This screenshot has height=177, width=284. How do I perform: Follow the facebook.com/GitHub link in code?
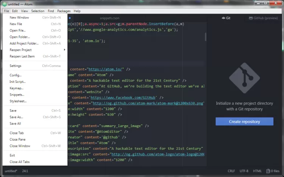pyautogui.click(x=123, y=98)
